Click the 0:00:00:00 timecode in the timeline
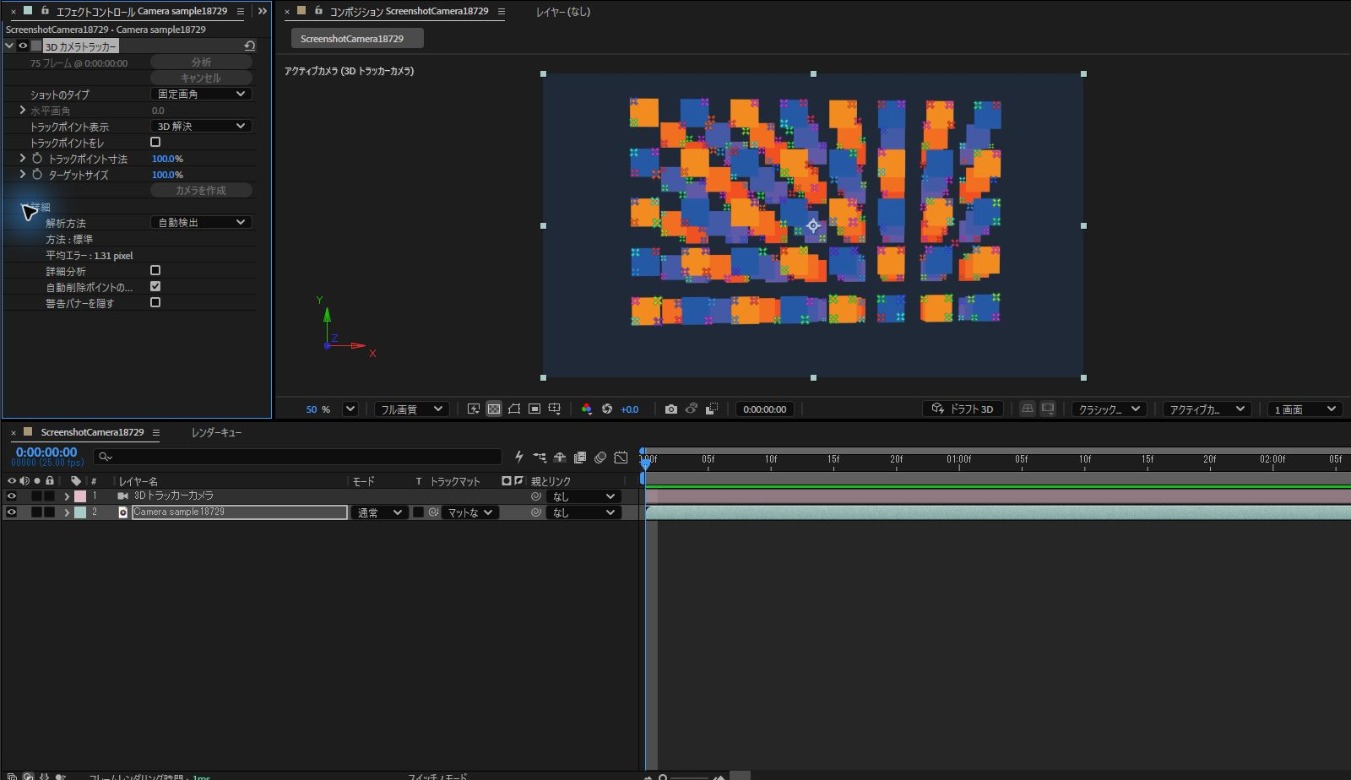The width and height of the screenshot is (1351, 780). [x=46, y=452]
